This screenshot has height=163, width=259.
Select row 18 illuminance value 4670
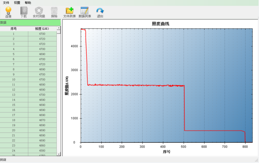point(42,120)
